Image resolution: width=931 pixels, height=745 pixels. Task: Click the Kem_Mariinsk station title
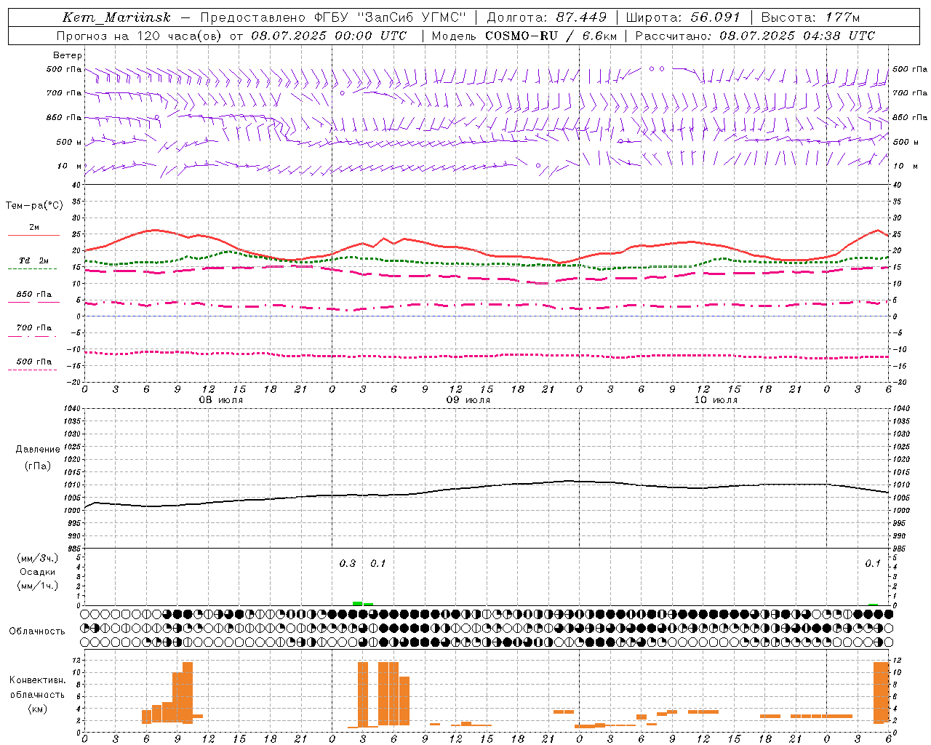pyautogui.click(x=116, y=17)
